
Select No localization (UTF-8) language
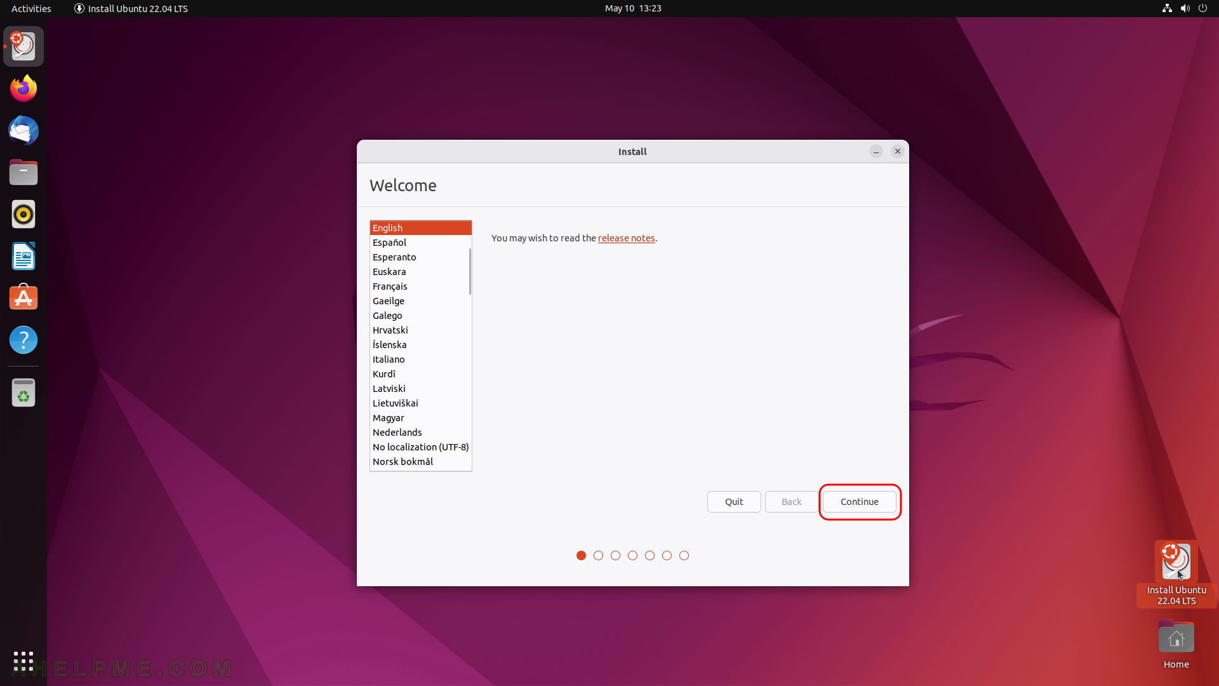(x=421, y=447)
